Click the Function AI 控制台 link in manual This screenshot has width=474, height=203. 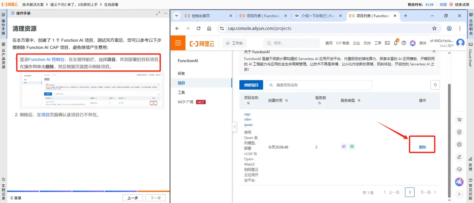click(47, 60)
